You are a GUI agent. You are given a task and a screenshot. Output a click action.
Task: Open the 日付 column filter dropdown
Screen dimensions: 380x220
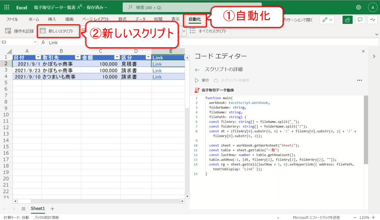pyautogui.click(x=38, y=57)
